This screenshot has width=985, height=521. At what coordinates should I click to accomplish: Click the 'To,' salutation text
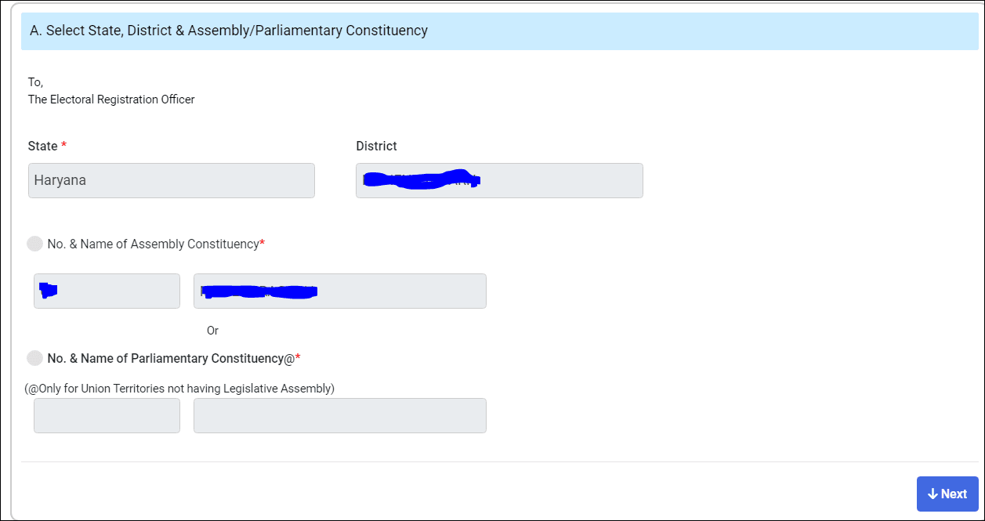click(35, 82)
